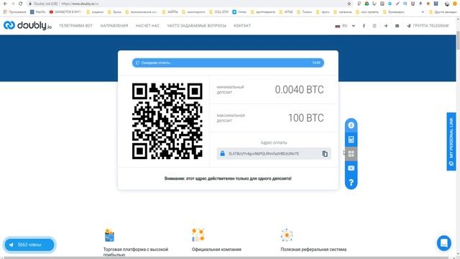Open Часто задаваемые вопросы menu item
460x259 pixels.
(196, 26)
